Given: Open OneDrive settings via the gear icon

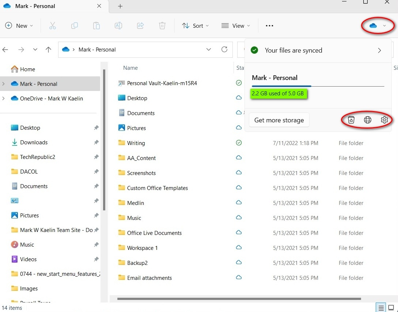Looking at the screenshot, I should pyautogui.click(x=384, y=119).
